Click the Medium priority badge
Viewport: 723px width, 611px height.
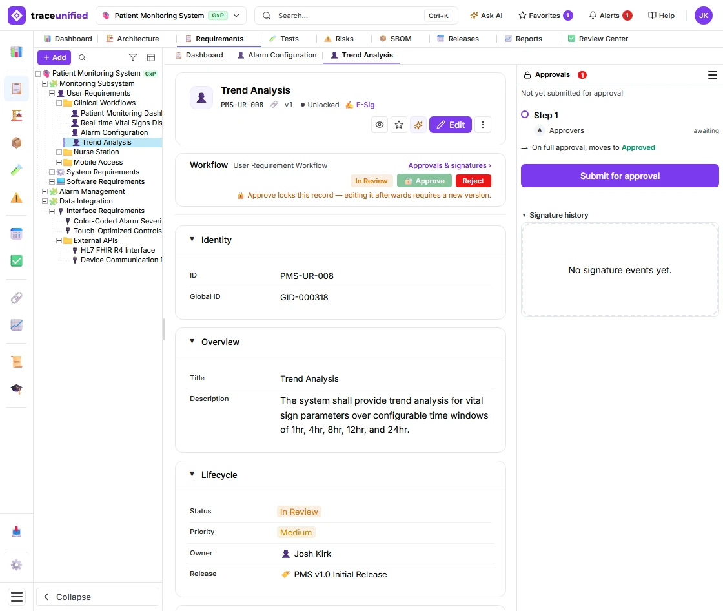(x=296, y=532)
